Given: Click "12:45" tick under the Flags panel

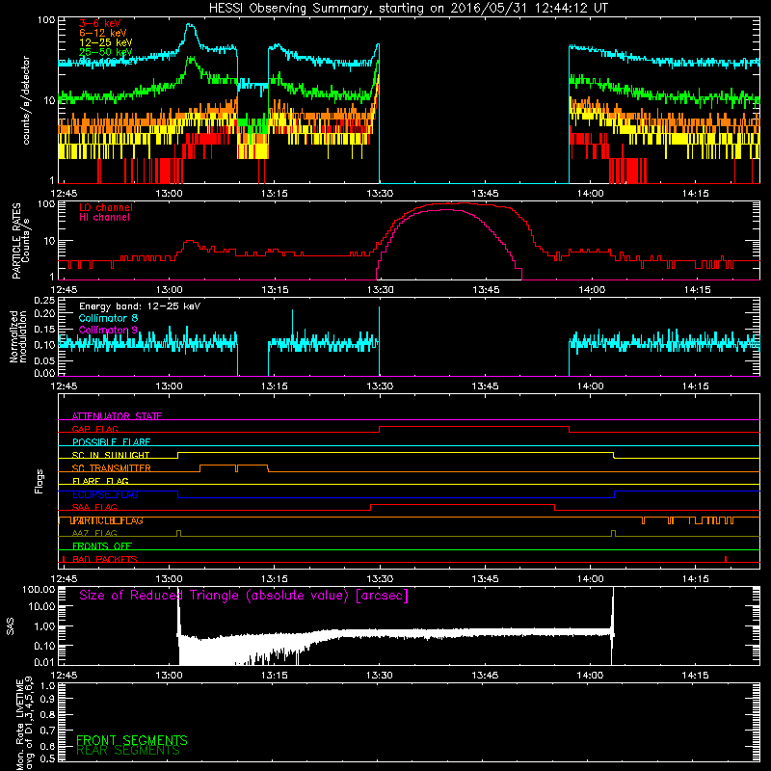Looking at the screenshot, I should coord(64,579).
